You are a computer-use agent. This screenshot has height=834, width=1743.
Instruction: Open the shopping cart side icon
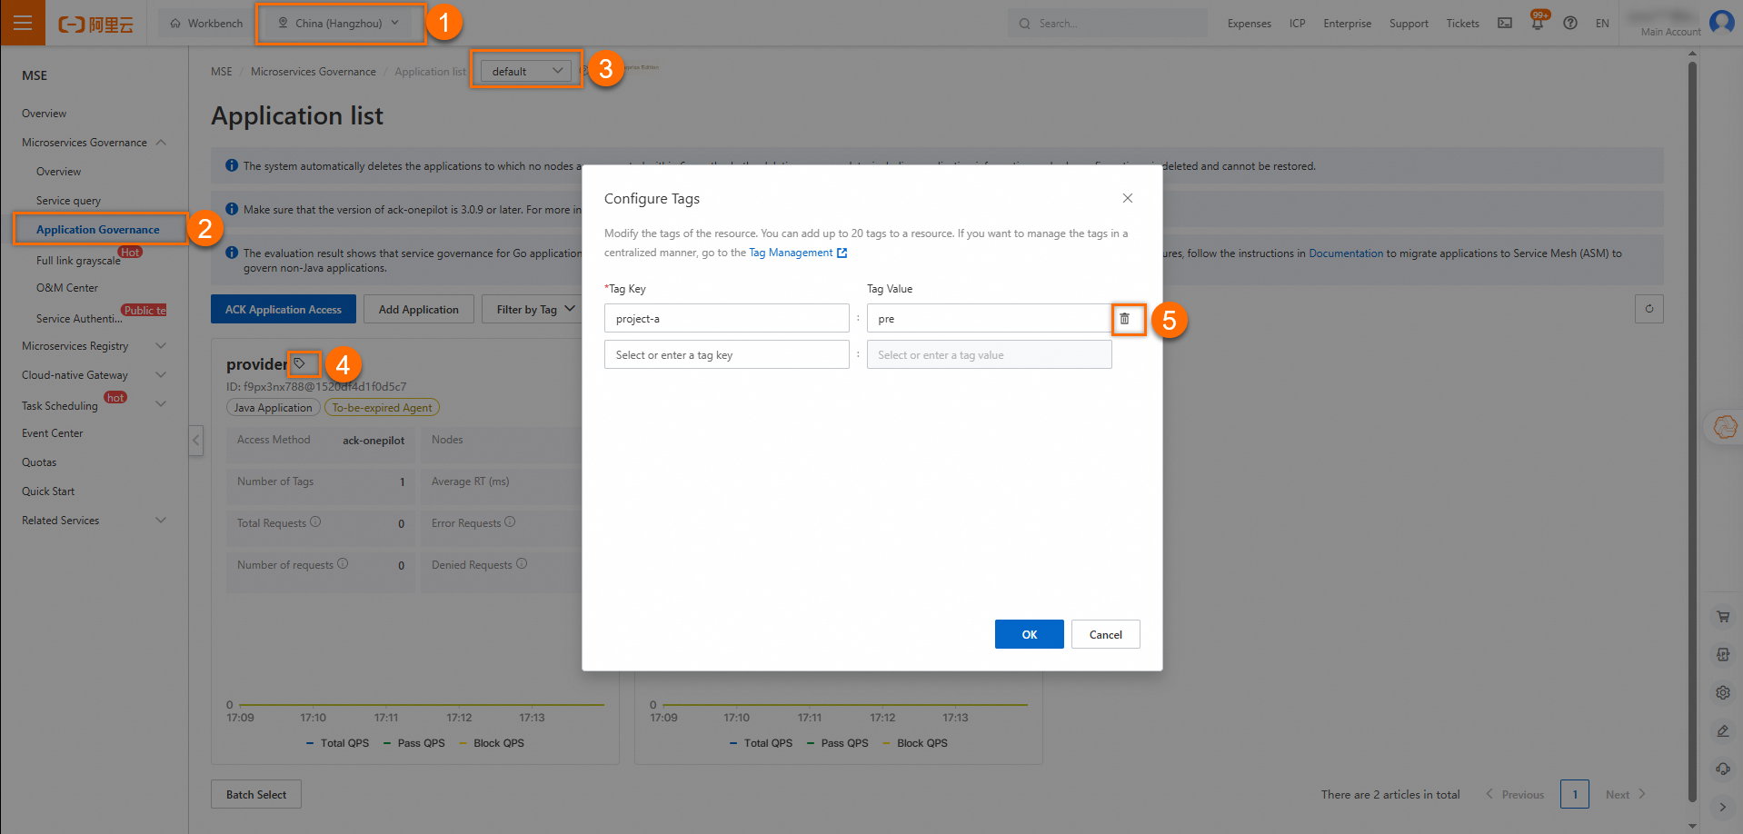click(x=1723, y=617)
